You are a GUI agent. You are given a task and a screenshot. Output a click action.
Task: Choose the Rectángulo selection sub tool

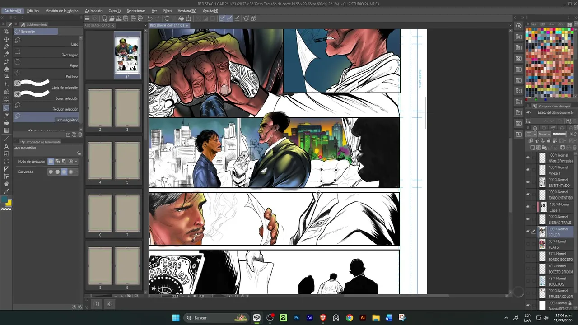coord(47,51)
